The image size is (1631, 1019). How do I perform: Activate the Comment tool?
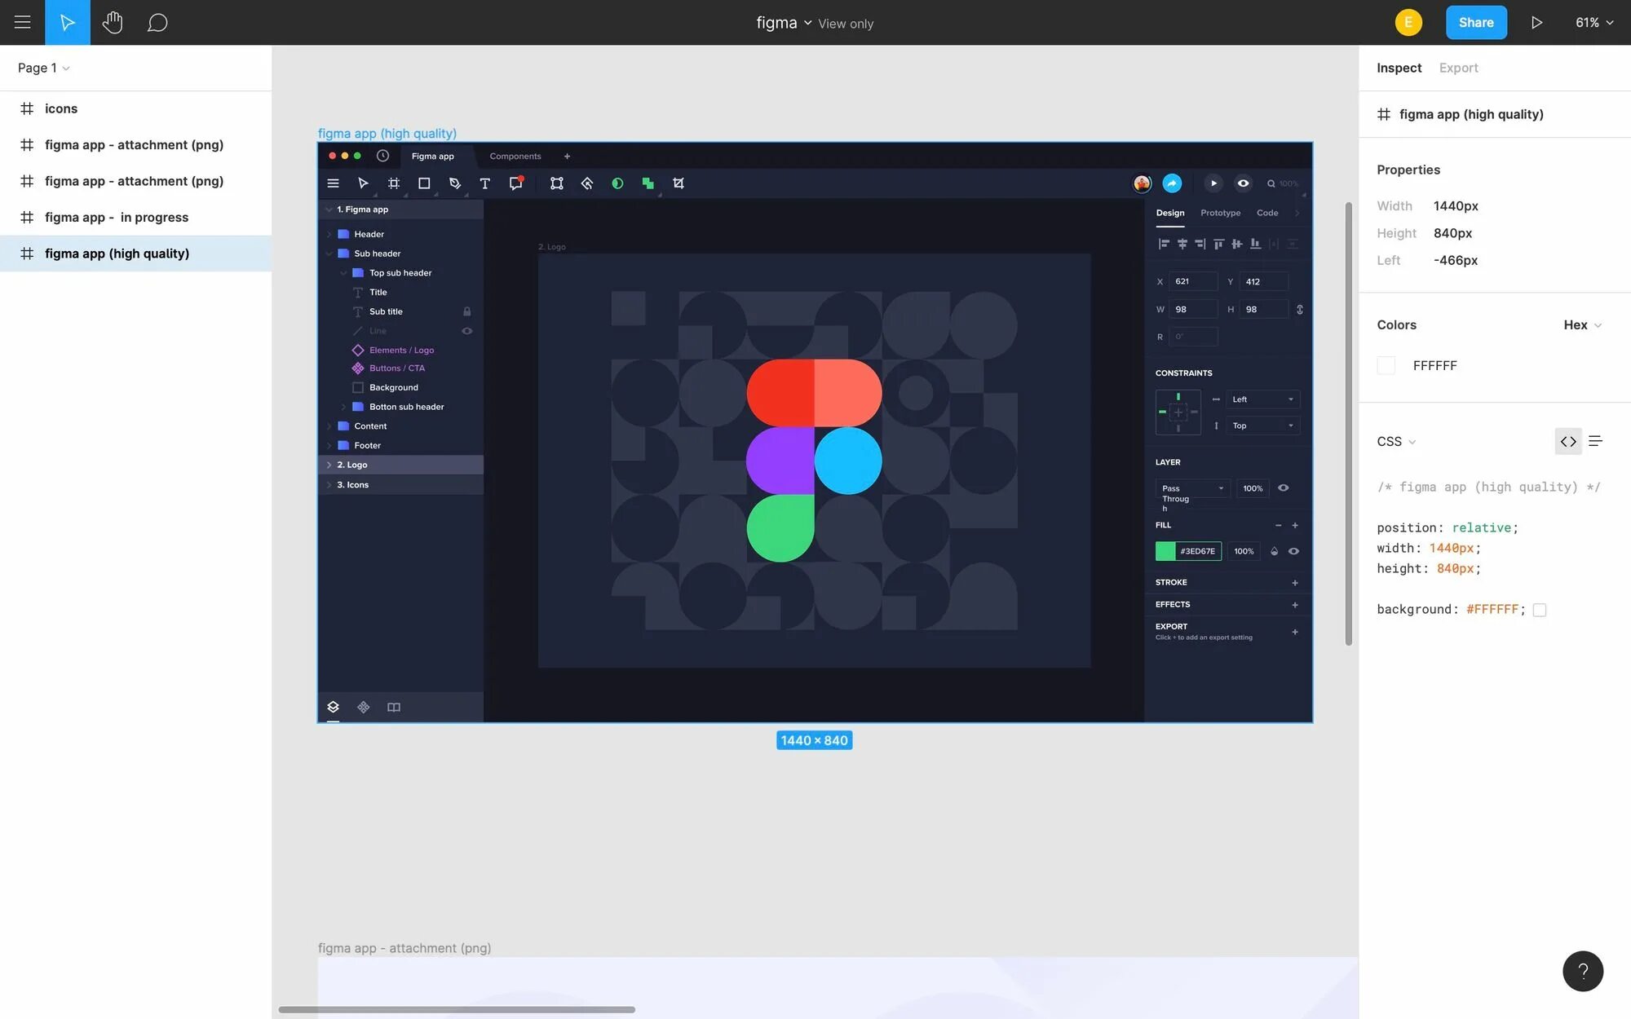click(x=157, y=22)
